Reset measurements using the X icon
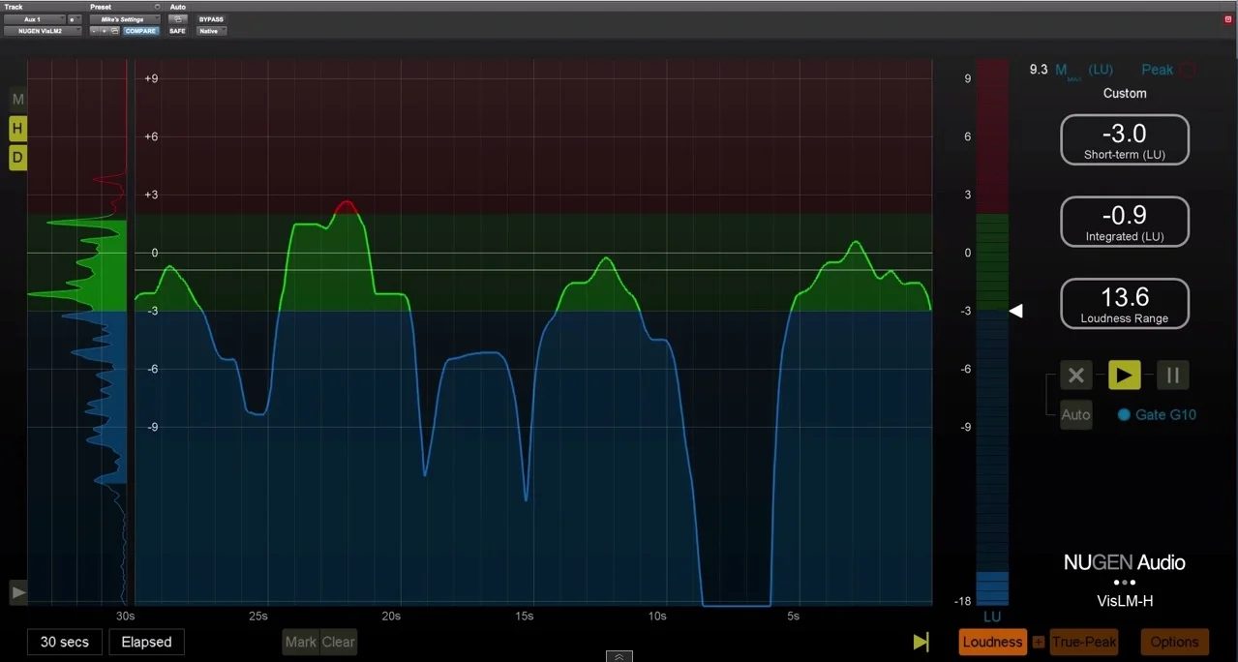 click(x=1075, y=375)
